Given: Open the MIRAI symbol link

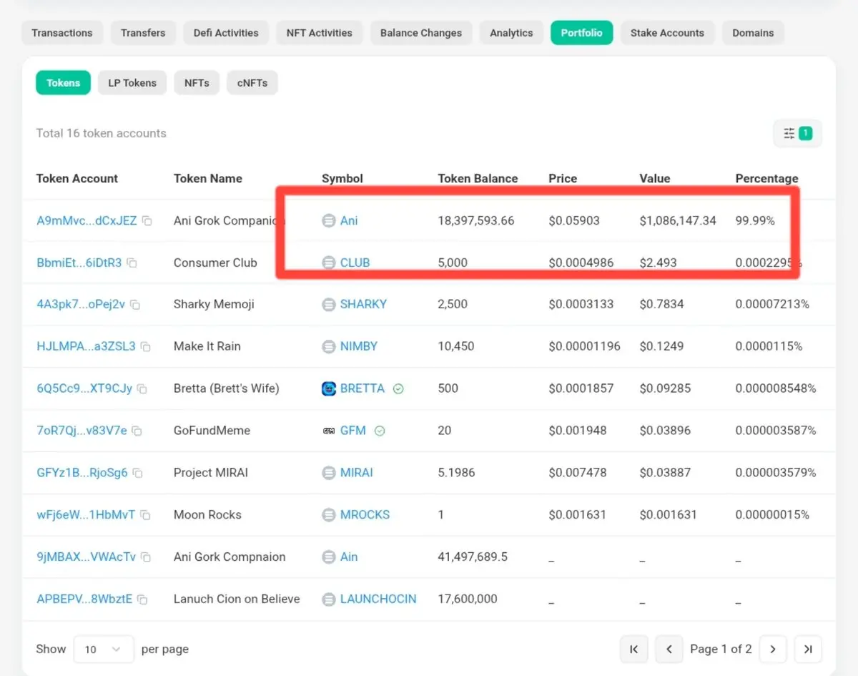Looking at the screenshot, I should point(357,473).
